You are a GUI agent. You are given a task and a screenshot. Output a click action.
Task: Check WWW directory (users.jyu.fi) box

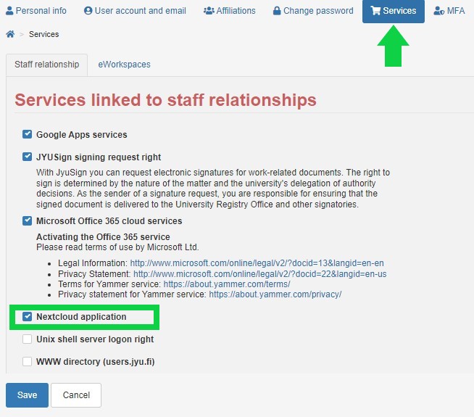point(28,361)
